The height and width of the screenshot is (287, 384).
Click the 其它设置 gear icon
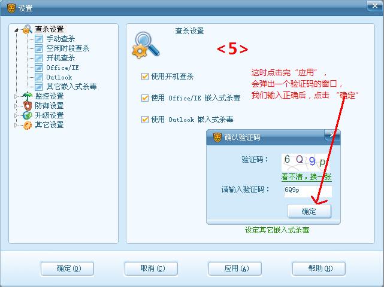(28, 125)
